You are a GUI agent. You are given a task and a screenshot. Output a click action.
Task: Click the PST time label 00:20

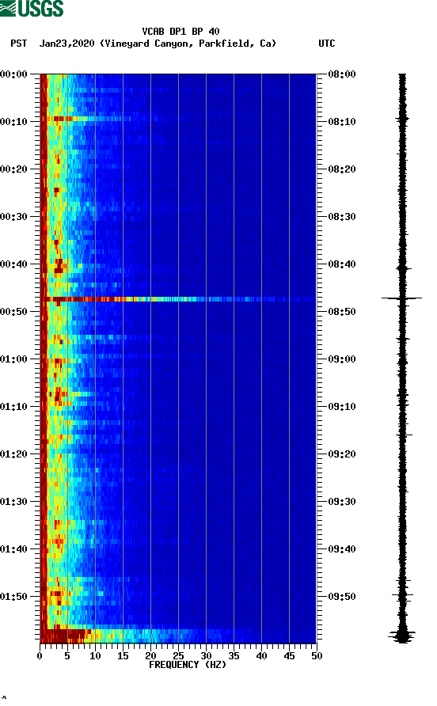(x=14, y=169)
